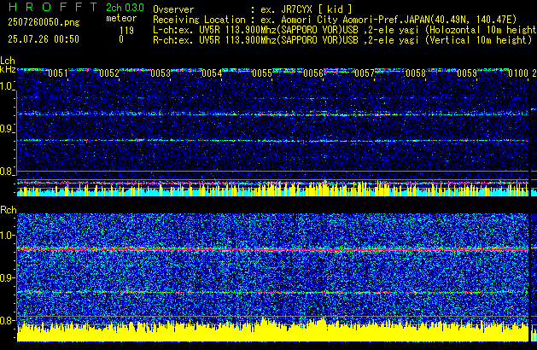Click the Lch 0.9 kHz axis label
The height and width of the screenshot is (350, 537).
[7, 129]
